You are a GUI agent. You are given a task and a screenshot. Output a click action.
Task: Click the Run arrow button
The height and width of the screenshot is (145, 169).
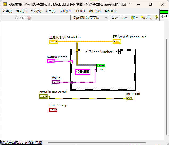(x=16, y=18)
